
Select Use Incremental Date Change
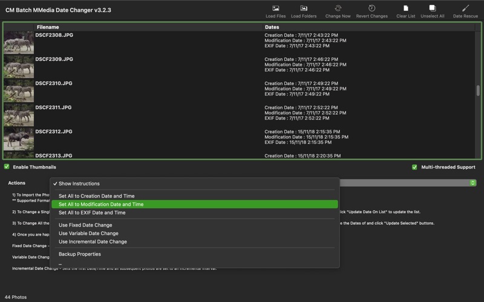[194, 242]
